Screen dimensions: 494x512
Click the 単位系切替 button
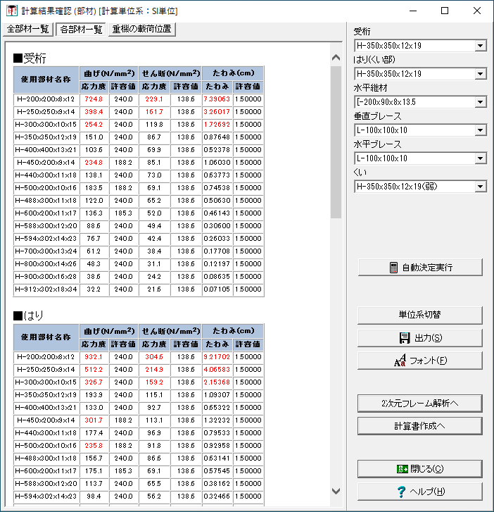[x=420, y=315]
